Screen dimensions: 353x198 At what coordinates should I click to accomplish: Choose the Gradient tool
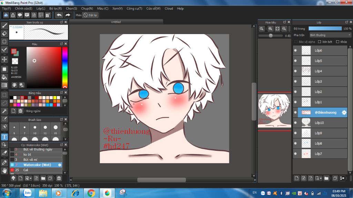[4, 85]
